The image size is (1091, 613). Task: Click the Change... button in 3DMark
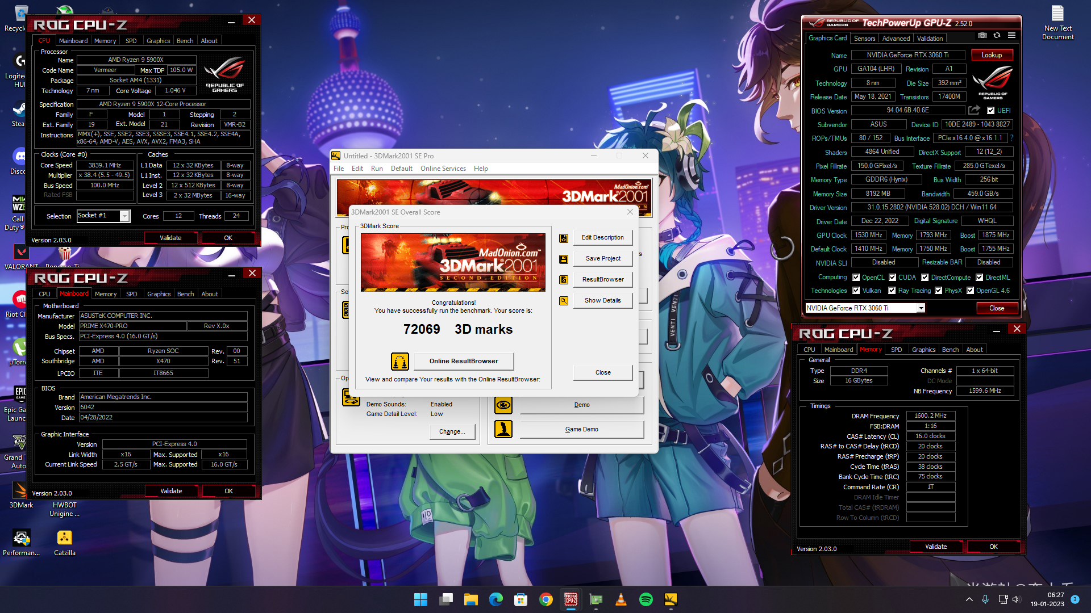click(452, 432)
